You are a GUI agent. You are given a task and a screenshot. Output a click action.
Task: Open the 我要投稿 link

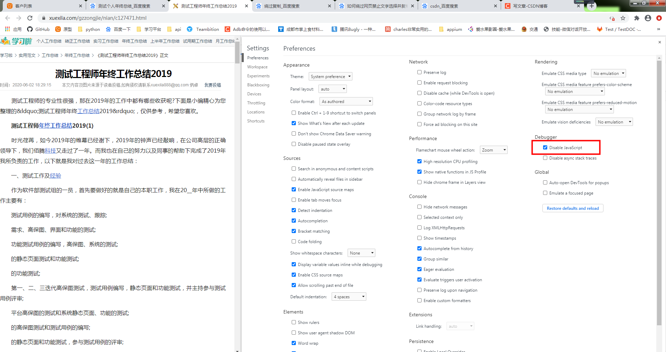(213, 84)
